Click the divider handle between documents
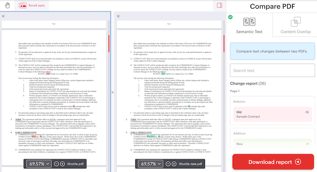 pos(113,92)
